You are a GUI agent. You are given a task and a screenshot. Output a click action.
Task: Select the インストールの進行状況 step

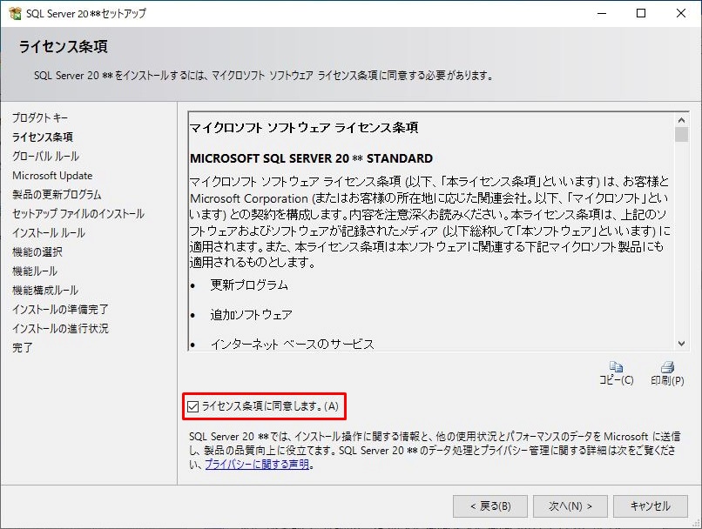(60, 329)
